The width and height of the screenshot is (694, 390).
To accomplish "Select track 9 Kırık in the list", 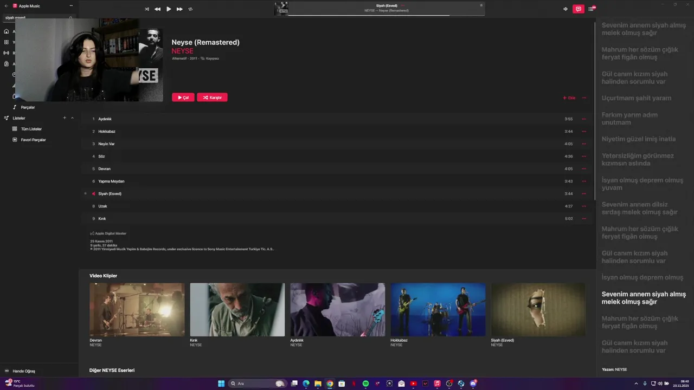I will coord(102,218).
